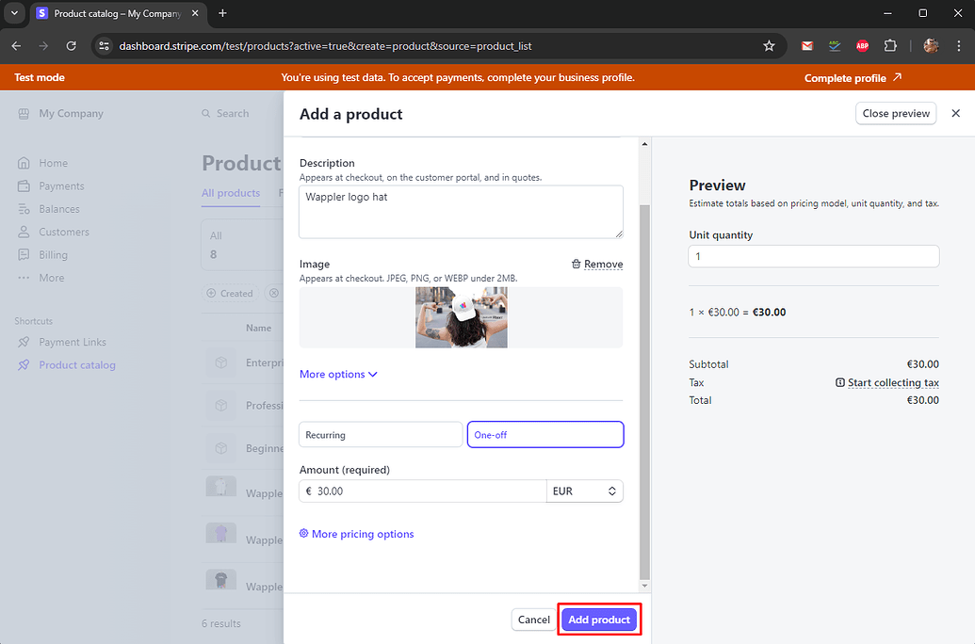Click the trash icon to Remove the image
This screenshot has width=975, height=644.
pyautogui.click(x=576, y=264)
